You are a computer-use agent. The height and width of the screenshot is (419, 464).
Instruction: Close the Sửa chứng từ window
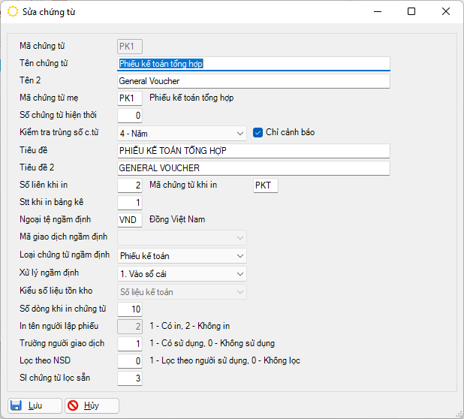tap(446, 12)
